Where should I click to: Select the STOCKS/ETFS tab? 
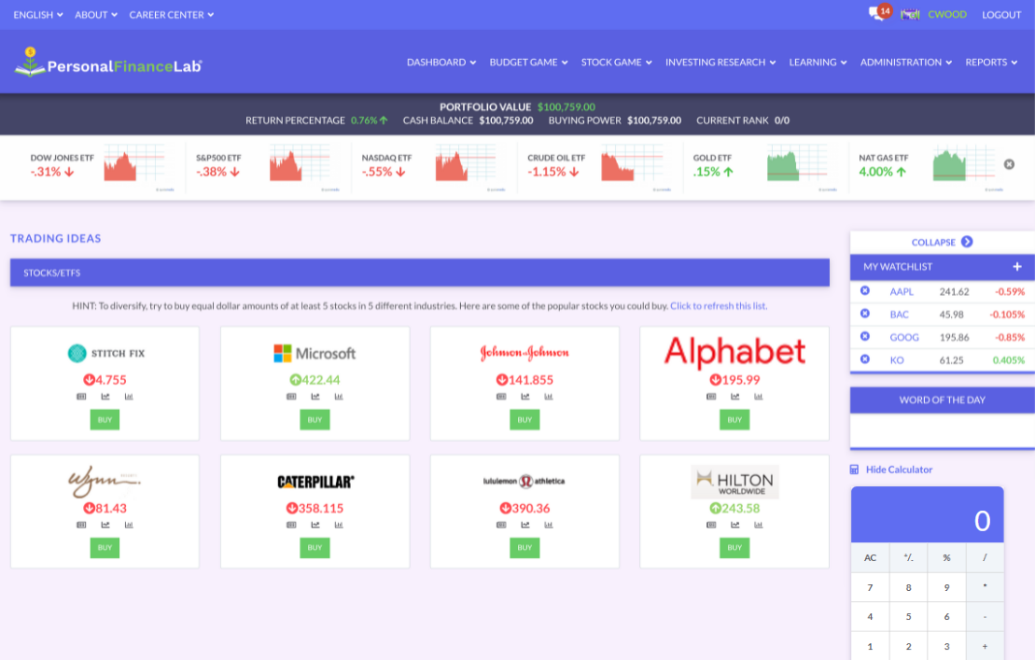pyautogui.click(x=420, y=273)
